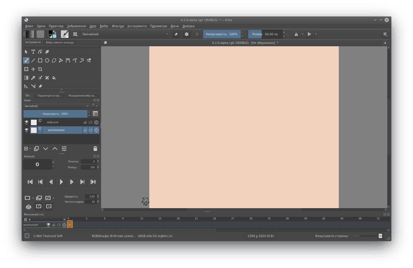Screen dimensions: 413x268
Task: Select the Polyline tool
Action: pos(61,60)
